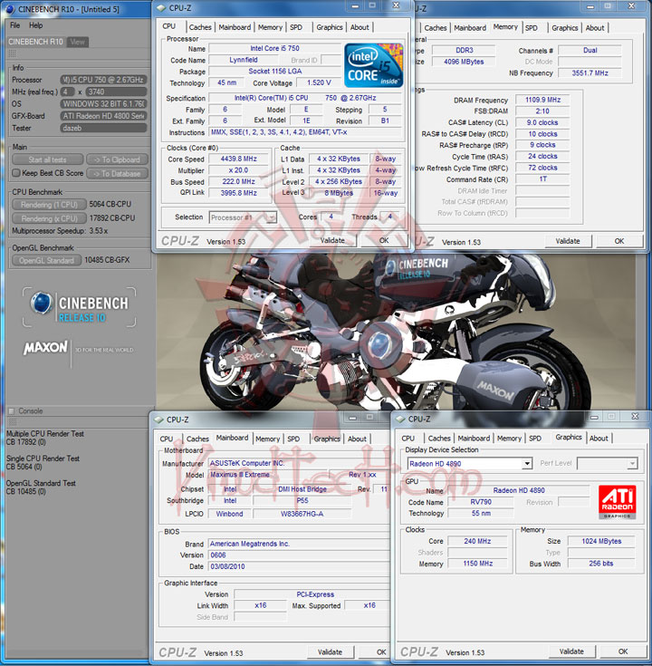Toggle the Console checkbox
Image resolution: width=652 pixels, height=666 pixels.
(12, 410)
